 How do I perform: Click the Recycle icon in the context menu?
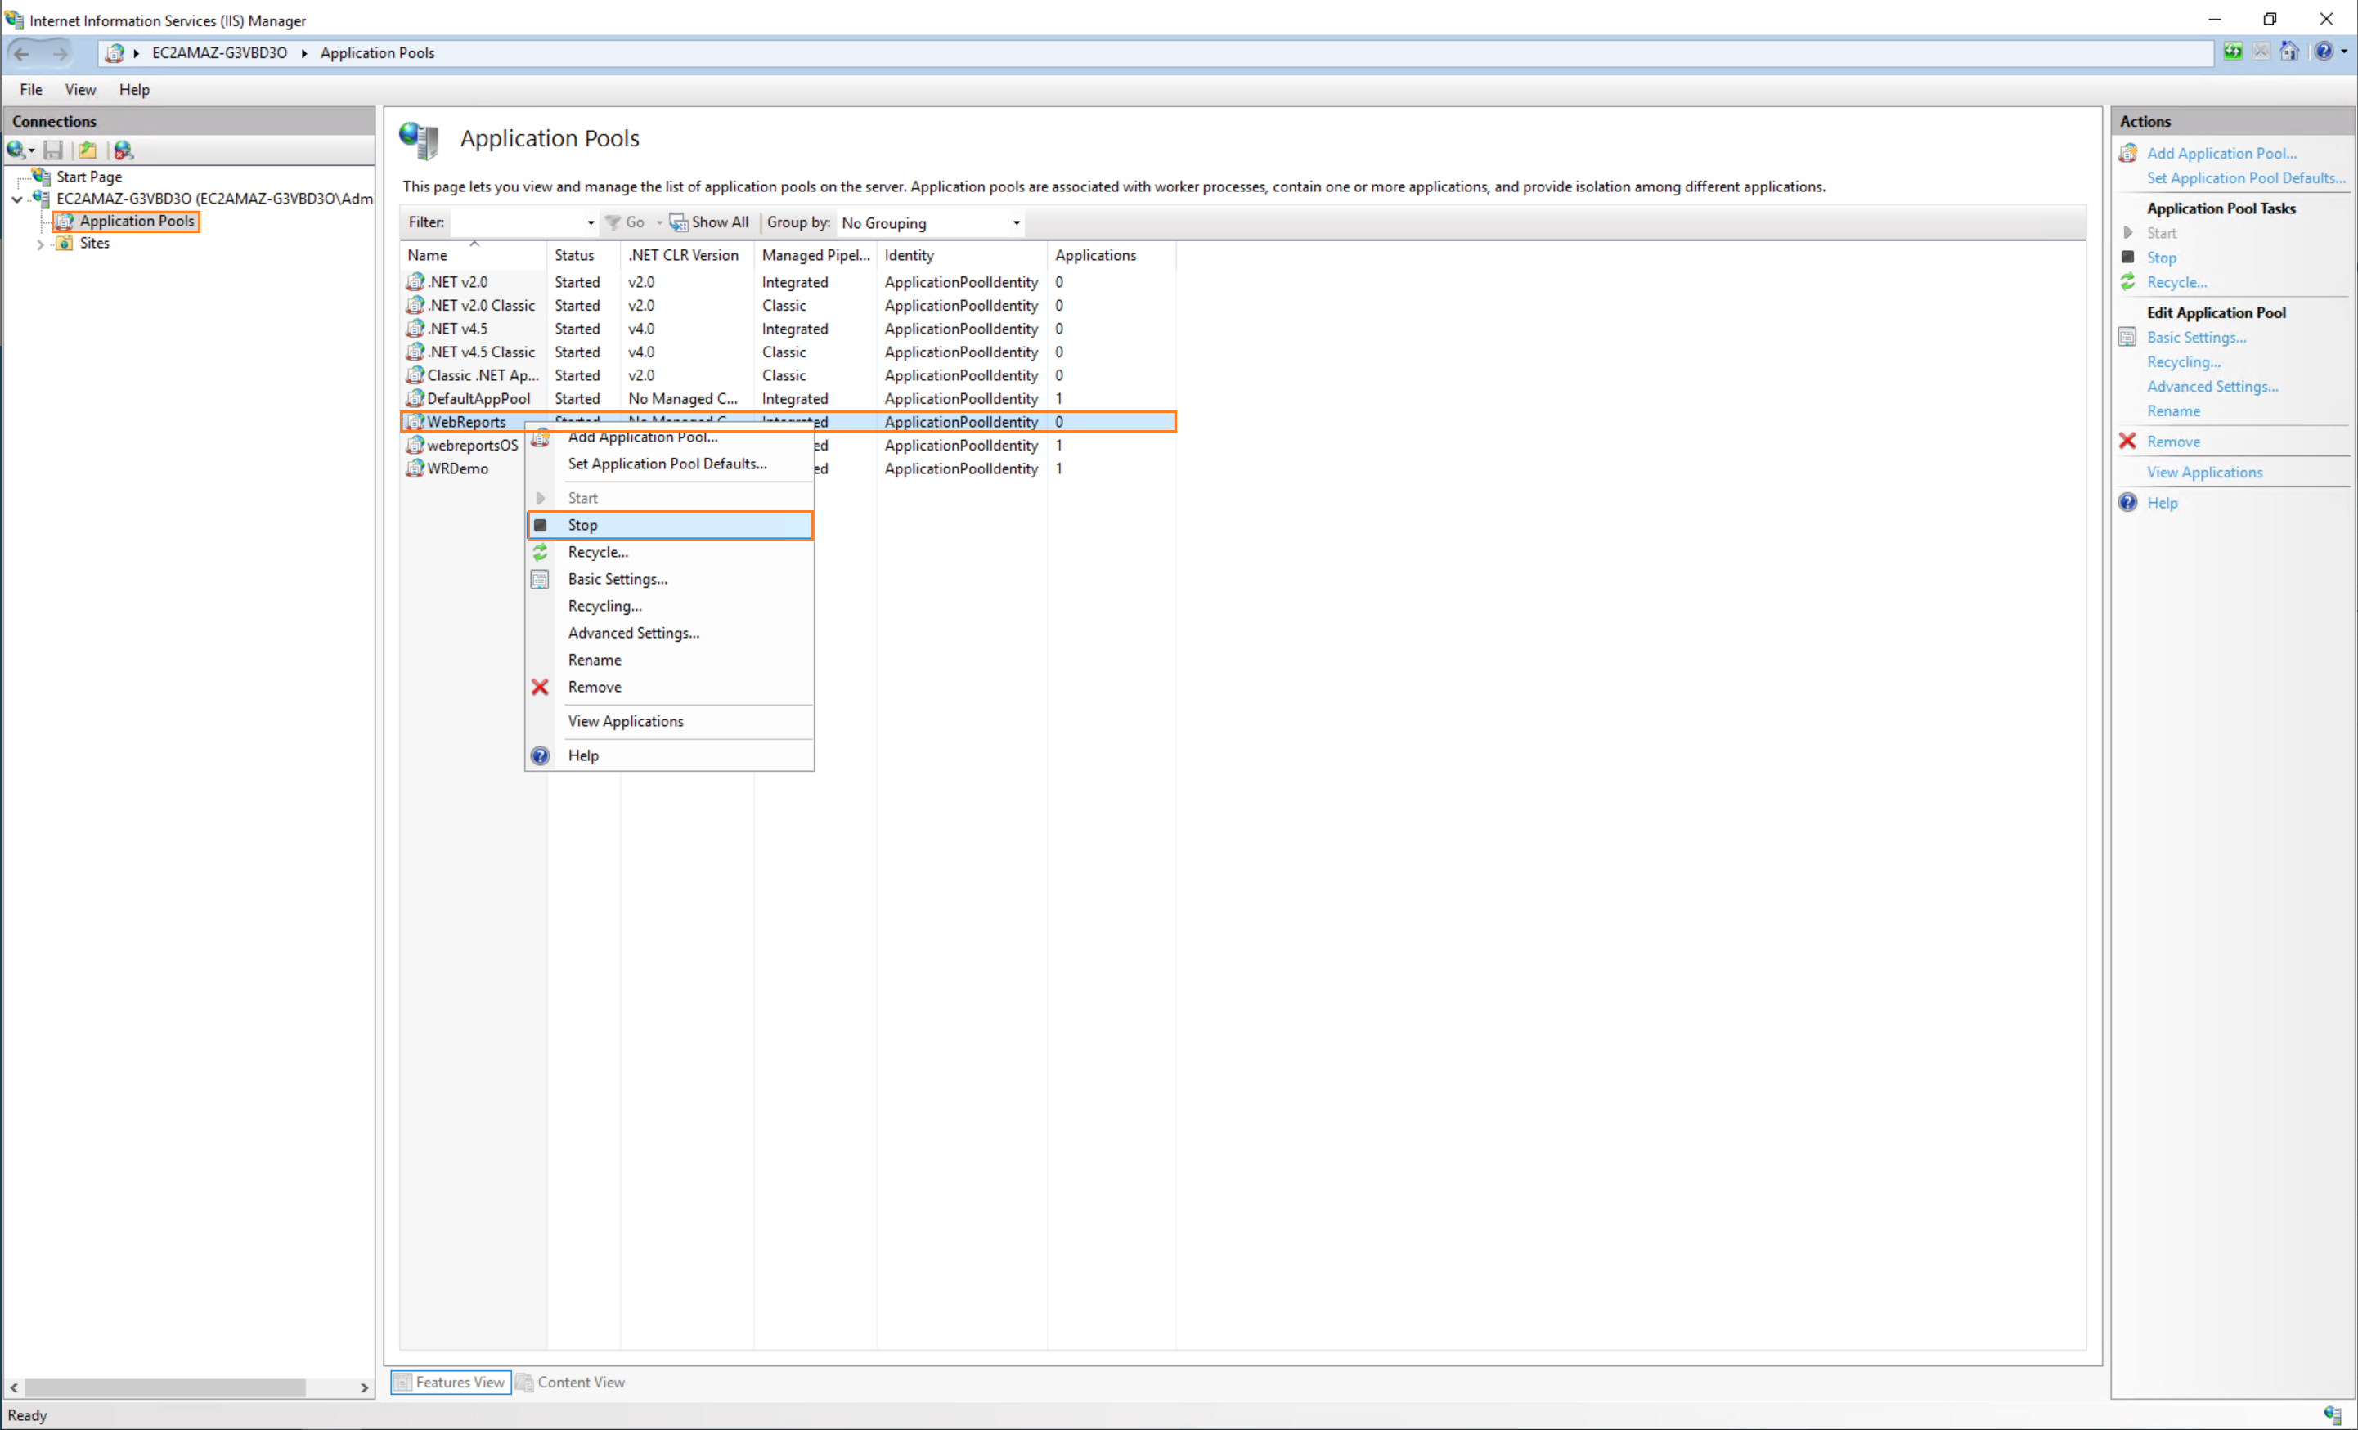[540, 552]
